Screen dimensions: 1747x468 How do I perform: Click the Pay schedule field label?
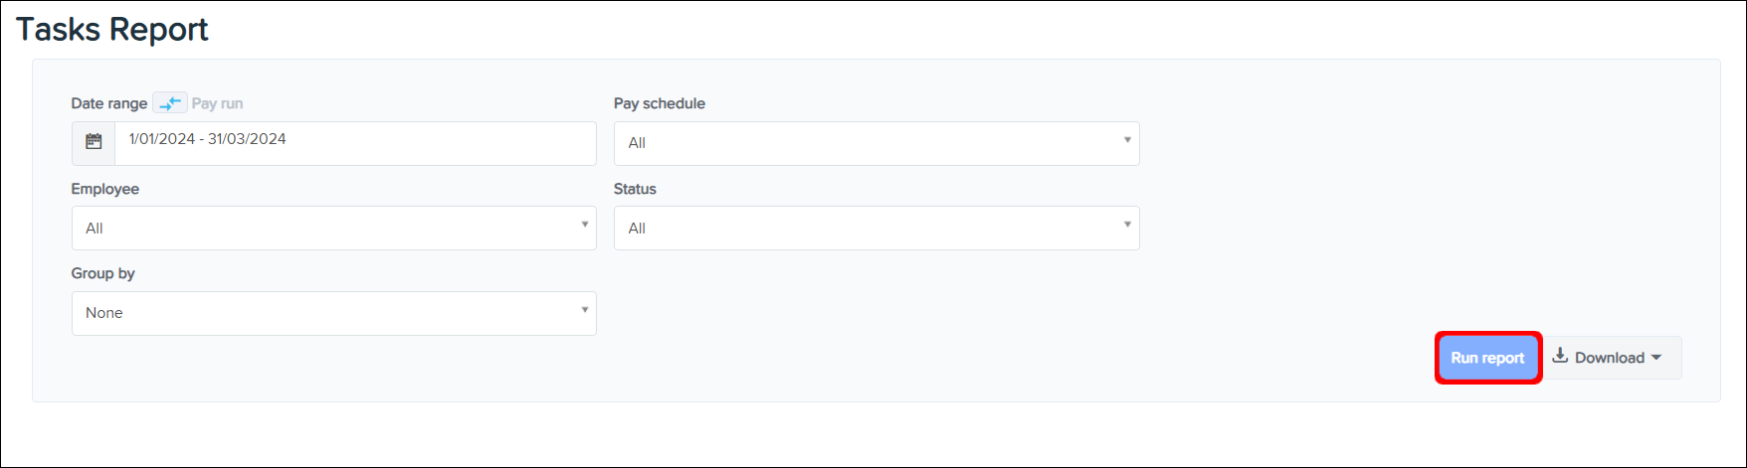tap(659, 103)
